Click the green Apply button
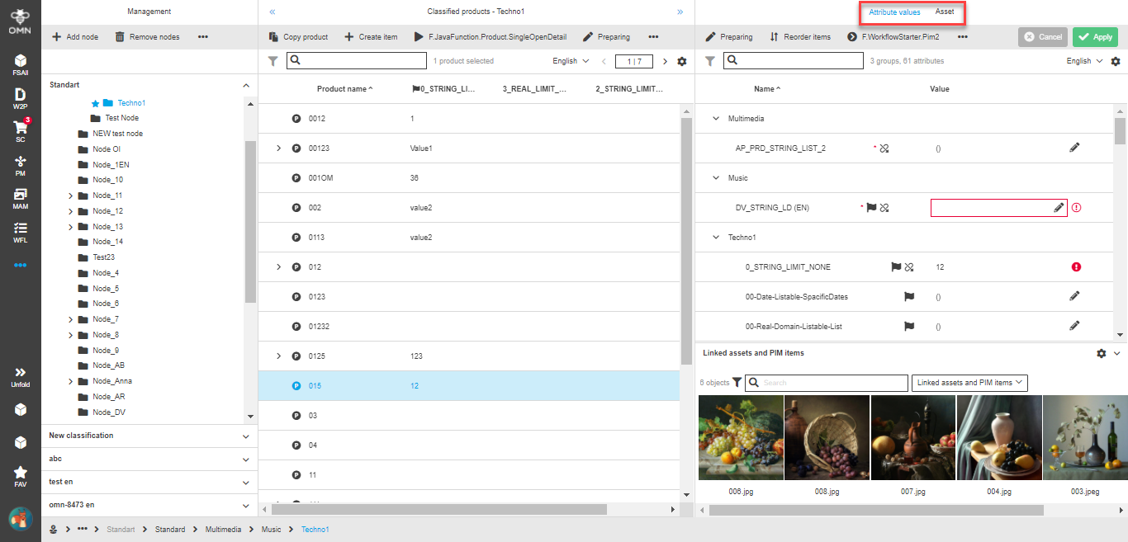Image resolution: width=1128 pixels, height=542 pixels. tap(1097, 36)
